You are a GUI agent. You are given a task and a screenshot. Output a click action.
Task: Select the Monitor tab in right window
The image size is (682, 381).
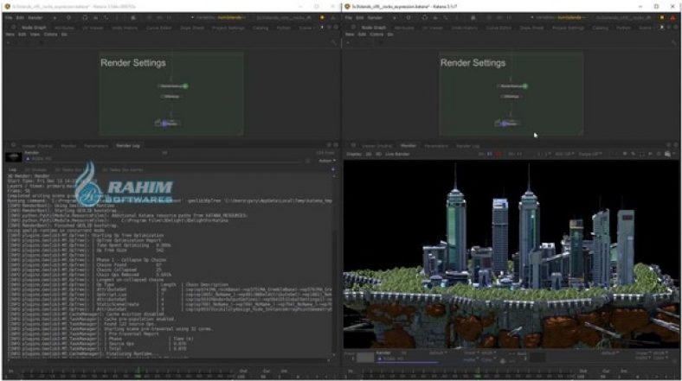(409, 146)
